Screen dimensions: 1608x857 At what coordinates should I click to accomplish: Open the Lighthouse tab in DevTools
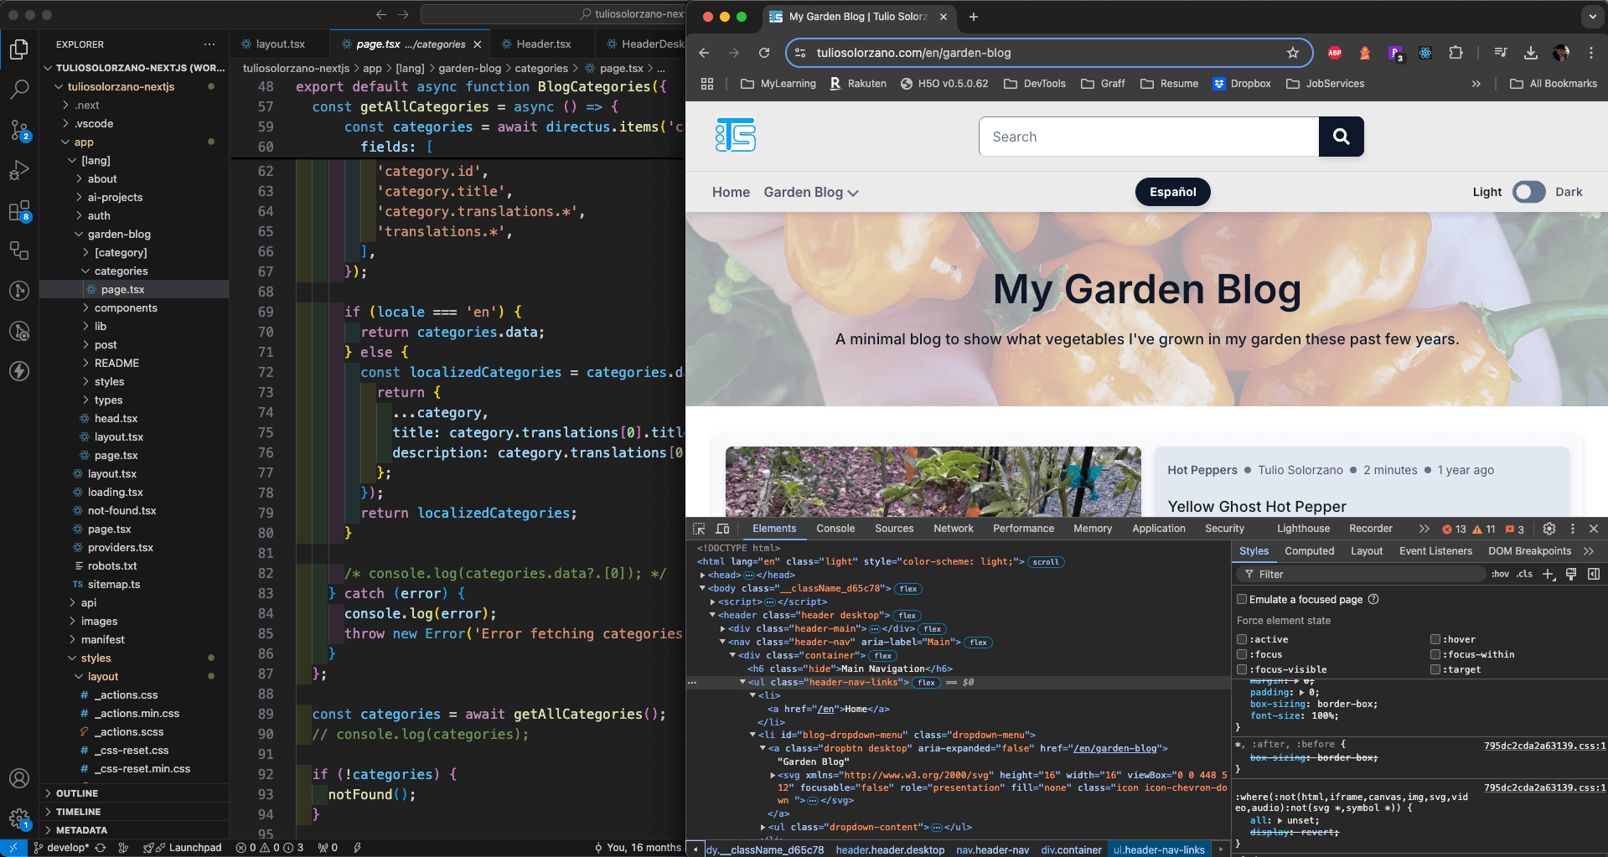coord(1303,529)
